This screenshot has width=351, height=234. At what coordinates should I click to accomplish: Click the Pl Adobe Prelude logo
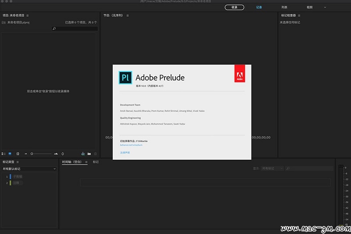click(125, 77)
